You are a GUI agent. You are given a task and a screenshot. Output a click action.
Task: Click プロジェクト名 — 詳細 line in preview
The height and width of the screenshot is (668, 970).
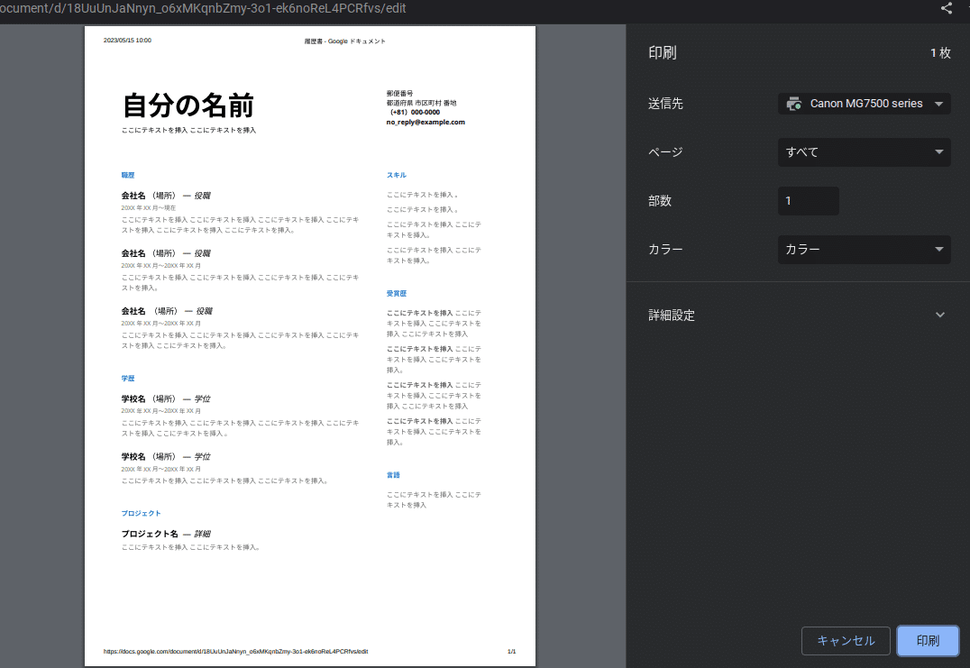pos(166,534)
